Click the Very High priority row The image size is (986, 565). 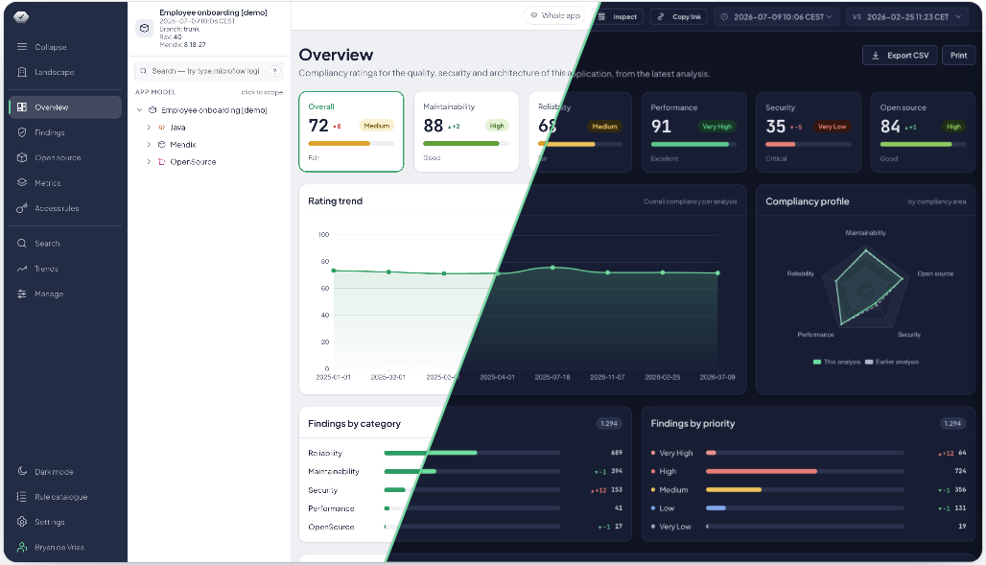pos(808,453)
